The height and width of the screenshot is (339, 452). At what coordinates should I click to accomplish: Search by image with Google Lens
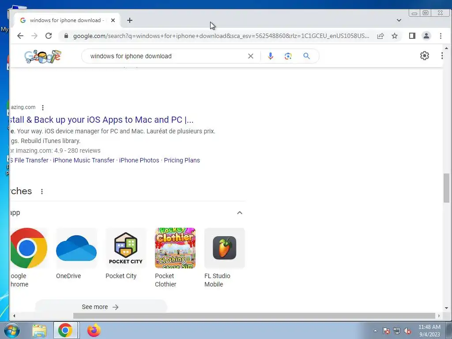tap(288, 56)
